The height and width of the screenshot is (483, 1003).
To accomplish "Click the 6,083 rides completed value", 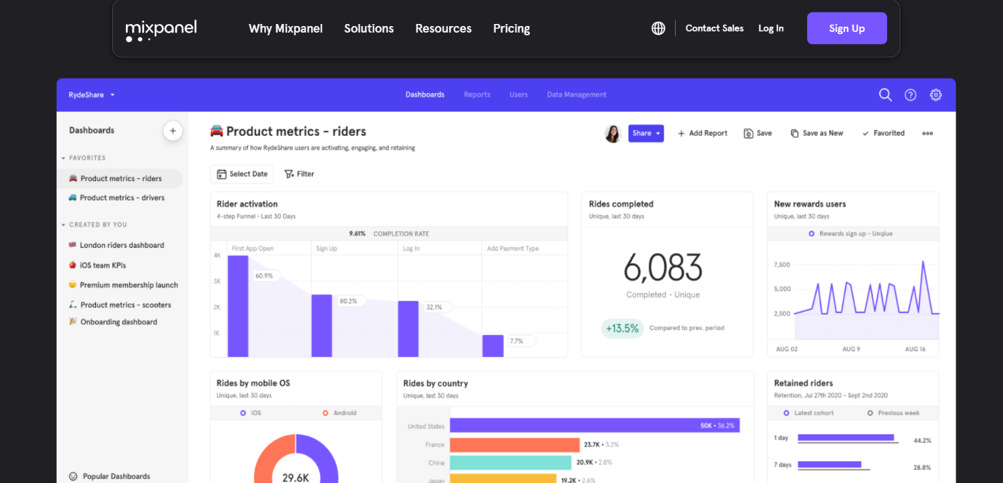I will coord(663,268).
